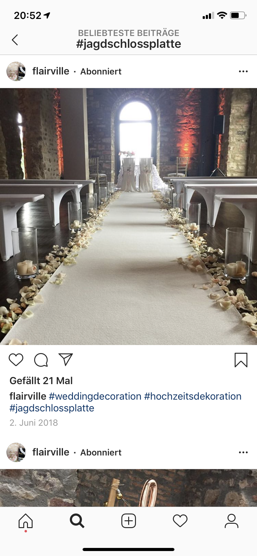Tap the back arrow in header

[15, 40]
